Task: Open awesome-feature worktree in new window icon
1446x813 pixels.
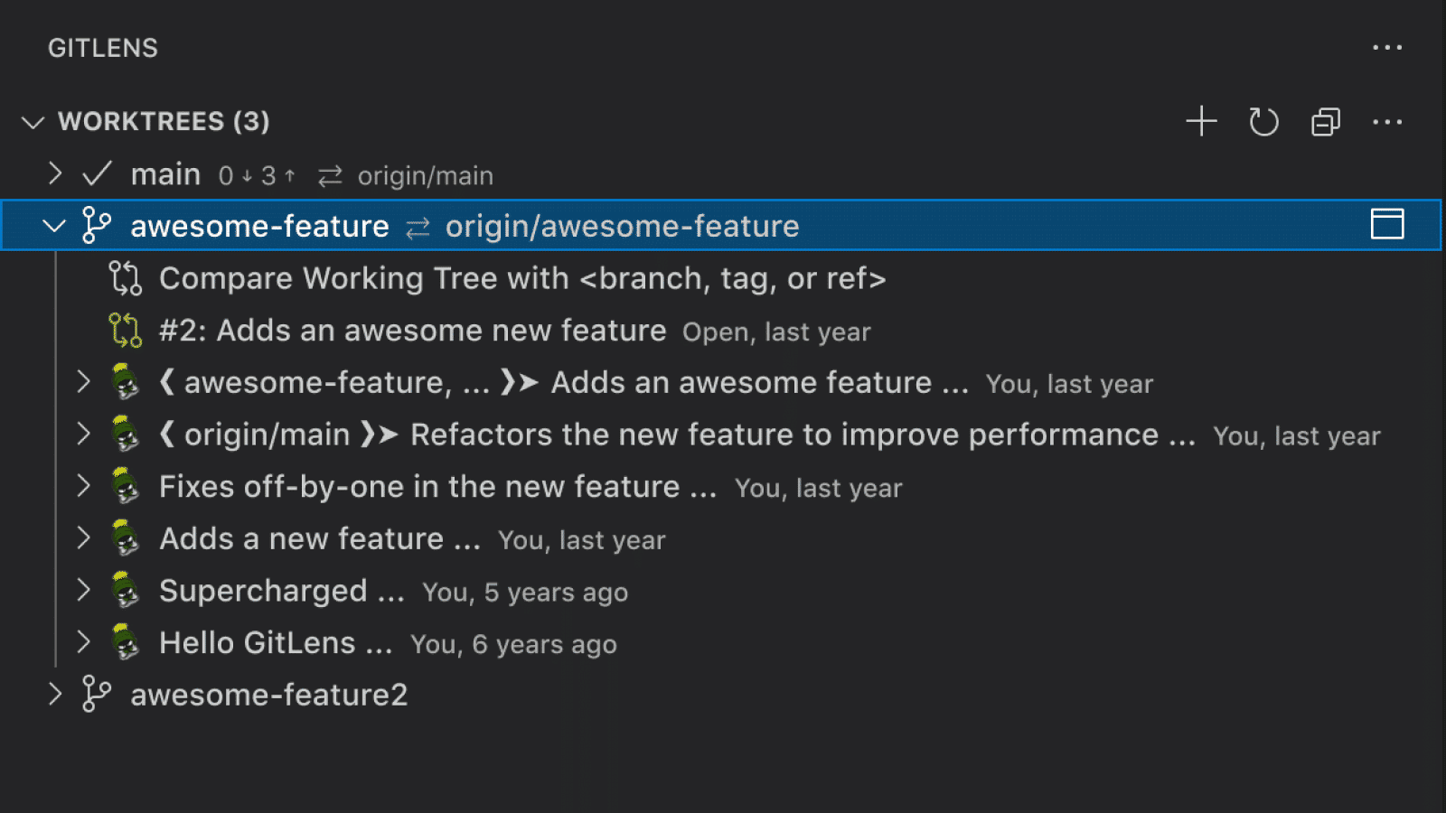Action: 1387,224
